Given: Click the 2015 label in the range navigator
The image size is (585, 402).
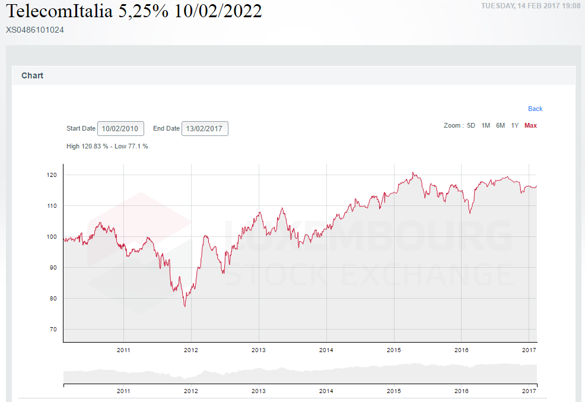Looking at the screenshot, I should coord(393,391).
